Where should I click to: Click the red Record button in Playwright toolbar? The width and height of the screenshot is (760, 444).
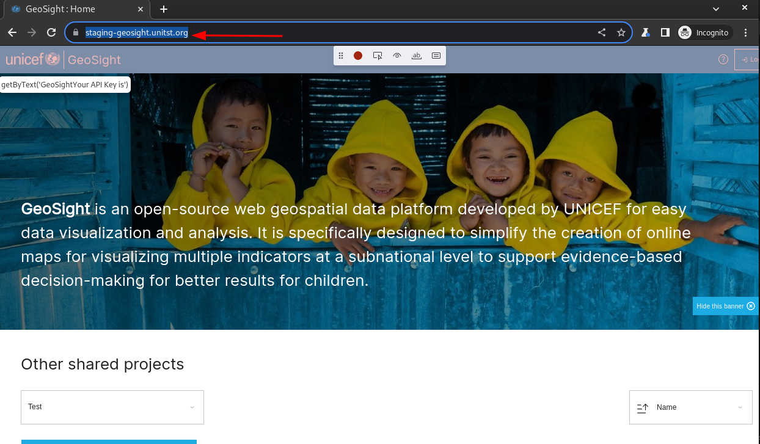click(358, 56)
